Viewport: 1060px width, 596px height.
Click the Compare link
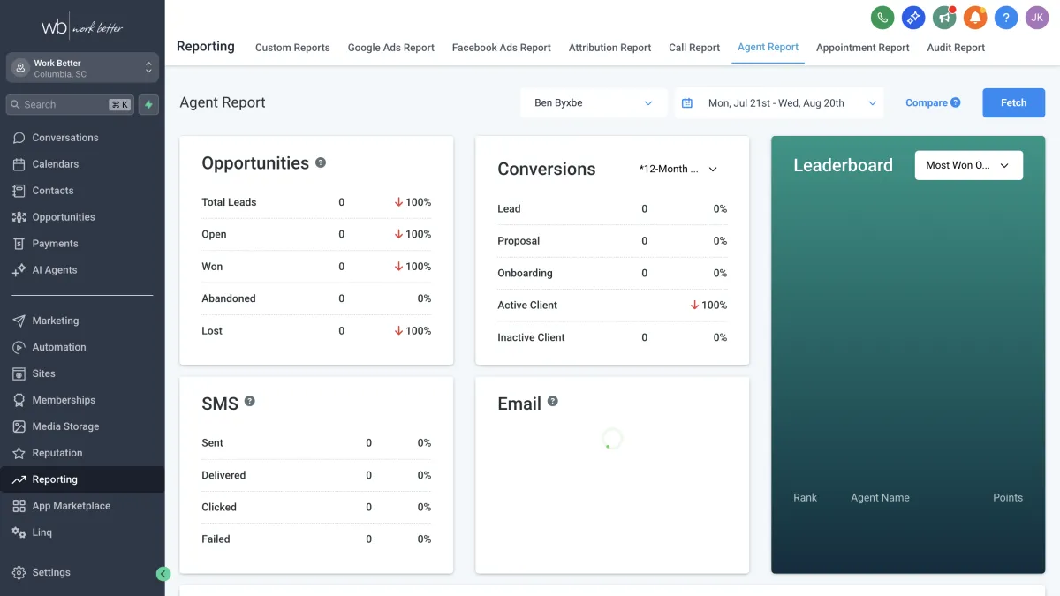click(x=926, y=102)
